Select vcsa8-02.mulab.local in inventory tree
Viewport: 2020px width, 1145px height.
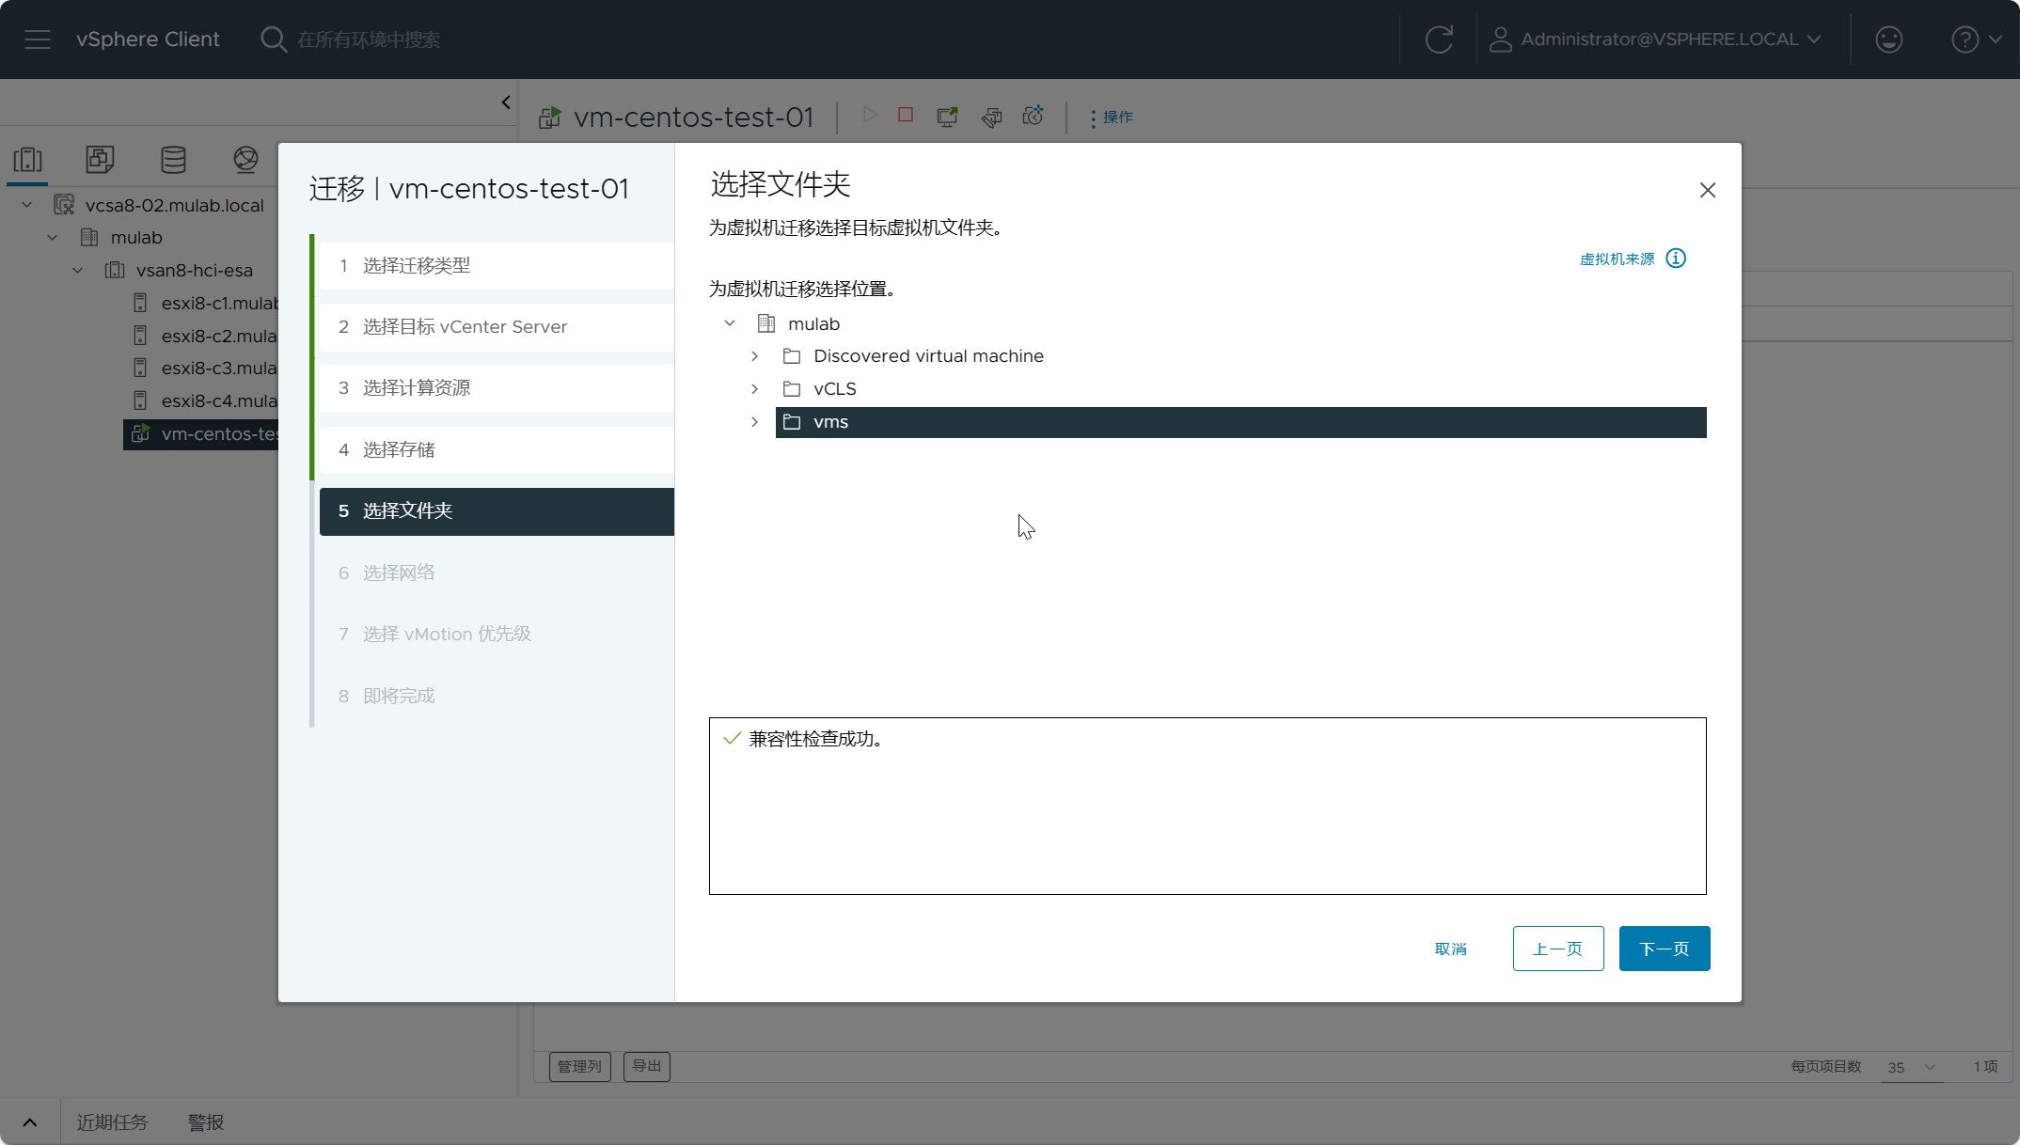pos(175,205)
